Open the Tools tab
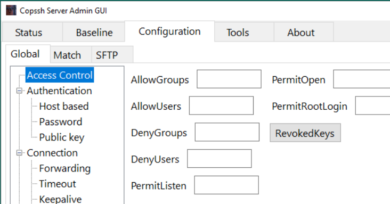 pos(244,32)
